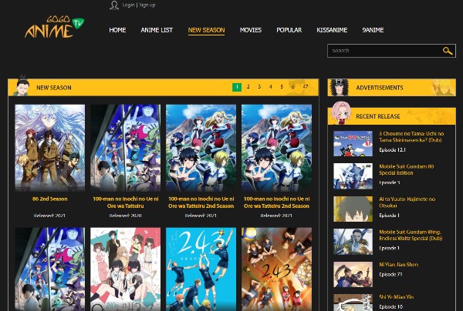This screenshot has height=311, width=463.
Task: Go to pagination page 5
Action: (x=282, y=87)
